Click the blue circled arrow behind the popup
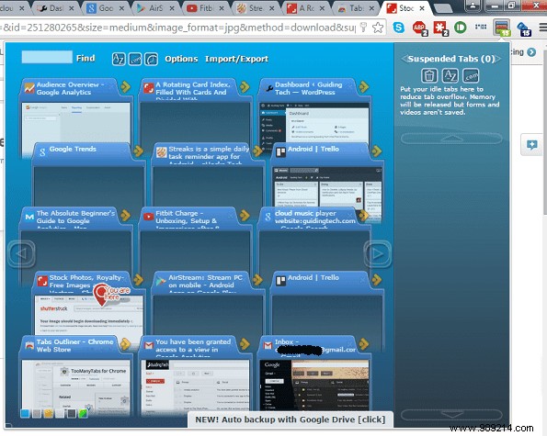Image resolution: width=547 pixels, height=436 pixels. pyautogui.click(x=531, y=52)
